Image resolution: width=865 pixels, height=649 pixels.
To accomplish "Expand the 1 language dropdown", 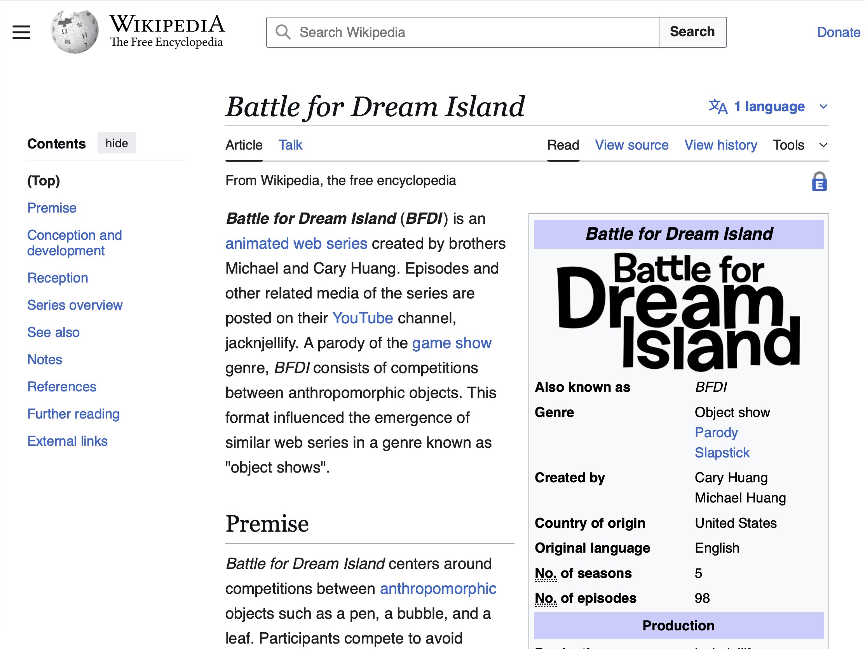I will (769, 106).
